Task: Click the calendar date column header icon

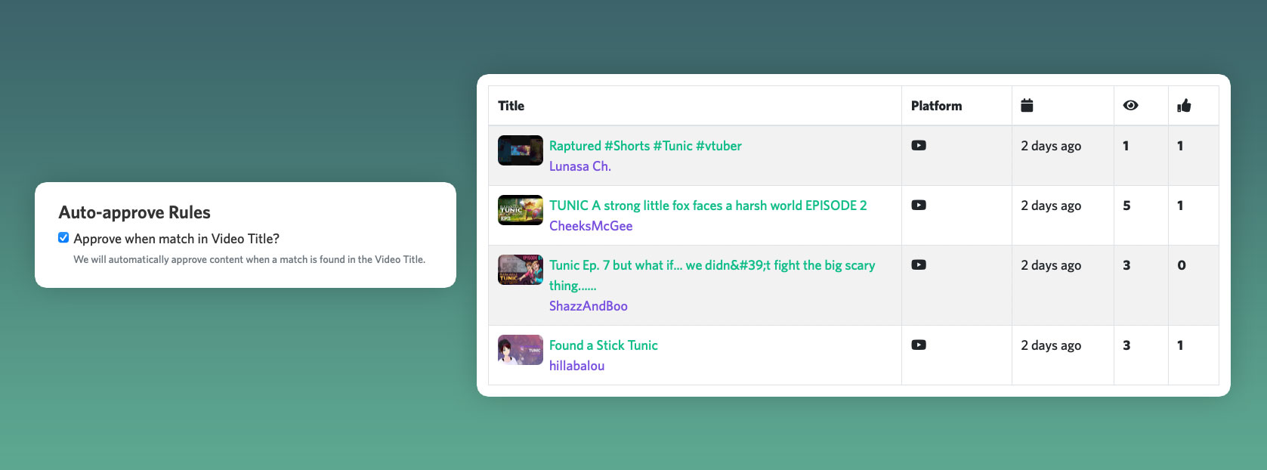Action: click(1027, 105)
